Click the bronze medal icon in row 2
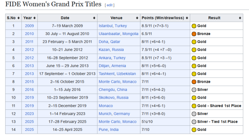The width and height of the screenshot is (249, 138). point(194,34)
